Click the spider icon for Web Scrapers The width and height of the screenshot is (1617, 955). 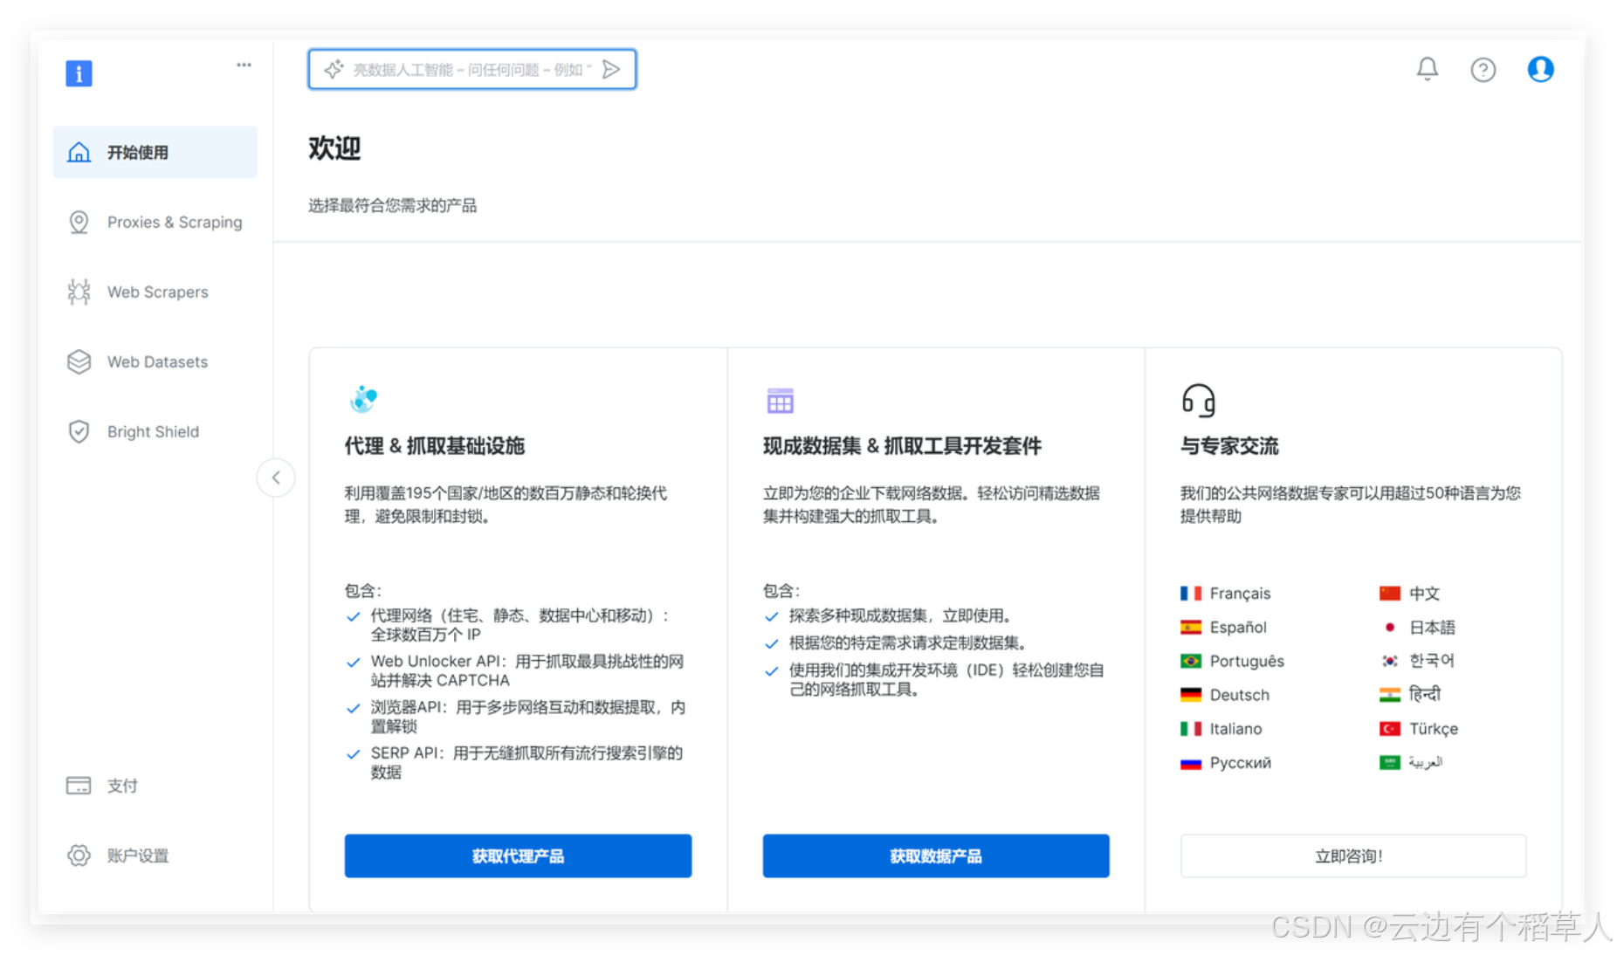point(79,292)
